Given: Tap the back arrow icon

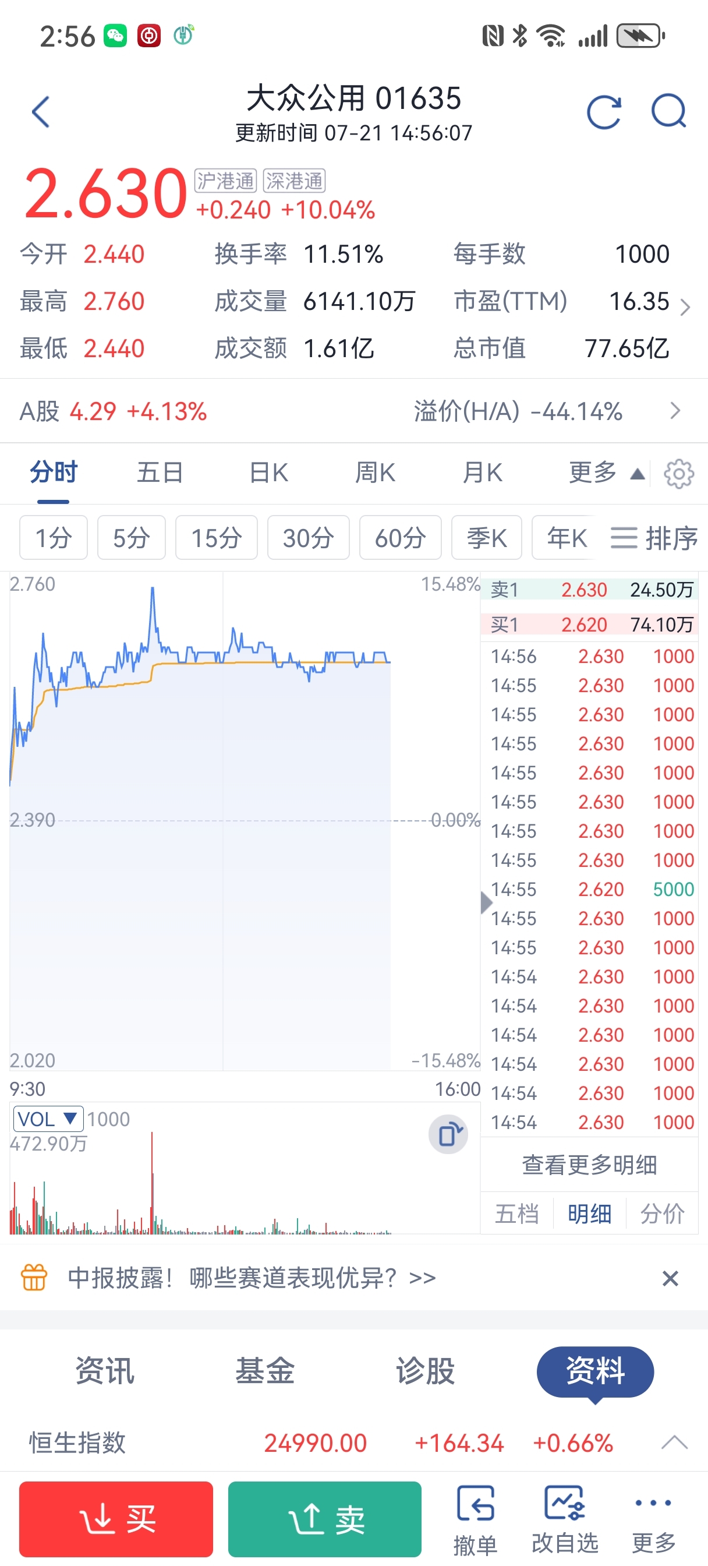Looking at the screenshot, I should tap(40, 112).
